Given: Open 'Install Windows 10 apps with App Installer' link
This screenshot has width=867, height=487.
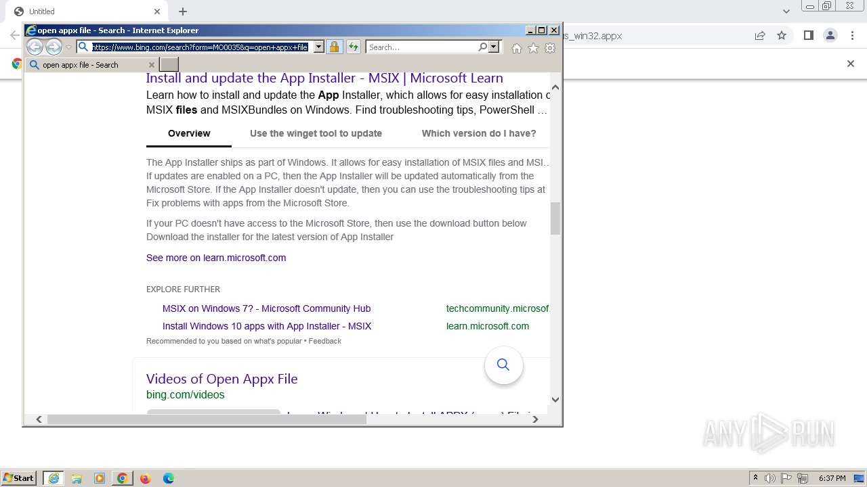Looking at the screenshot, I should 267,326.
